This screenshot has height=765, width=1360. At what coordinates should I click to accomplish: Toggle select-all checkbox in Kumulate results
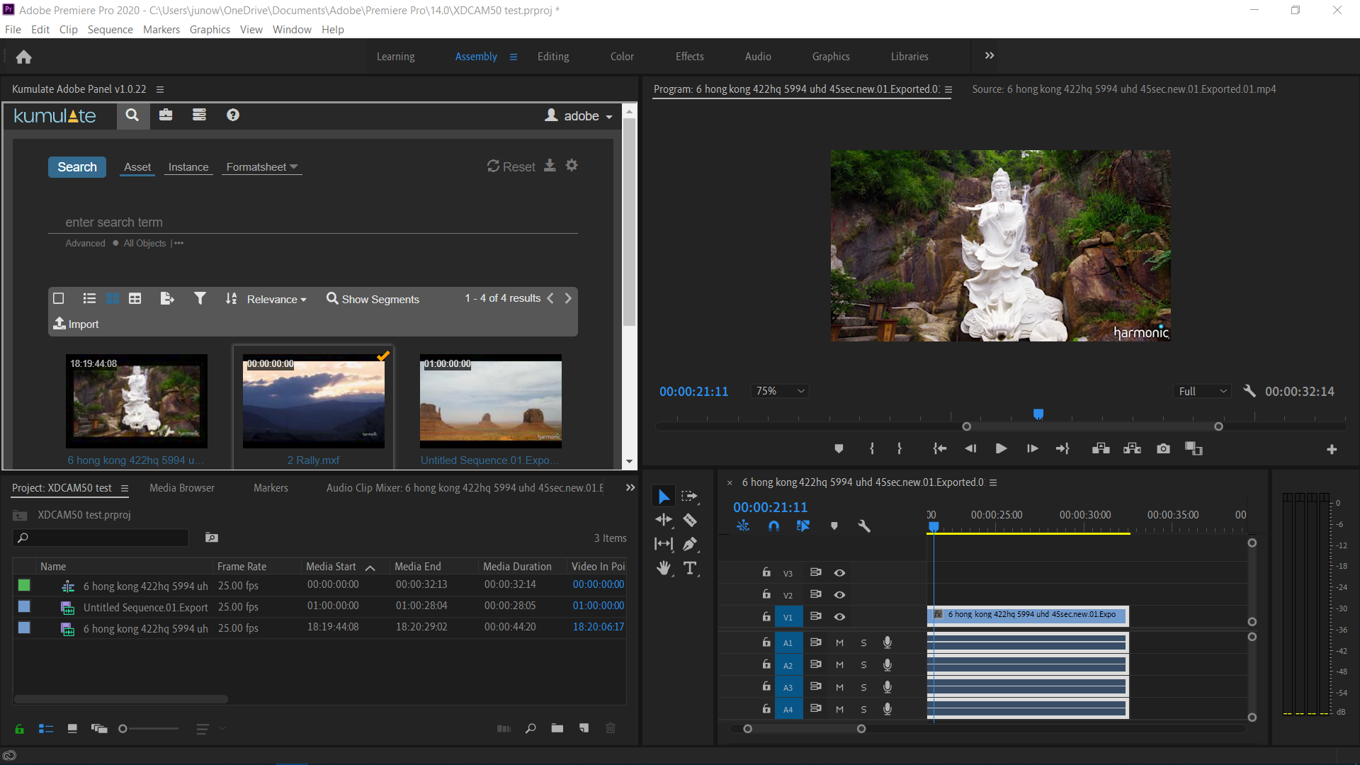pos(59,299)
